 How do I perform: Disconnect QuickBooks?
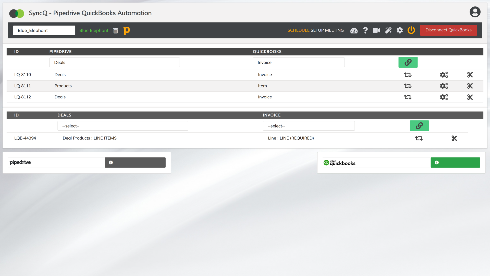coord(448,30)
